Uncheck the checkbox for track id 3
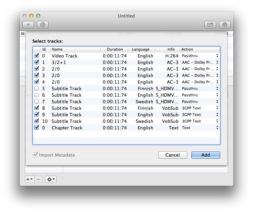 click(x=37, y=75)
